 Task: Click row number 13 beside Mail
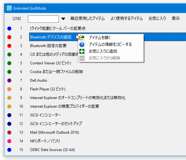pyautogui.click(x=21, y=132)
